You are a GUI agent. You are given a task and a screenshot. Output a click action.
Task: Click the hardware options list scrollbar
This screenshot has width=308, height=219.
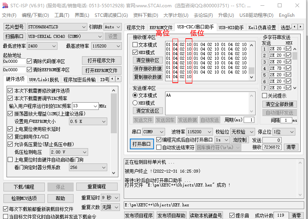[113, 131]
